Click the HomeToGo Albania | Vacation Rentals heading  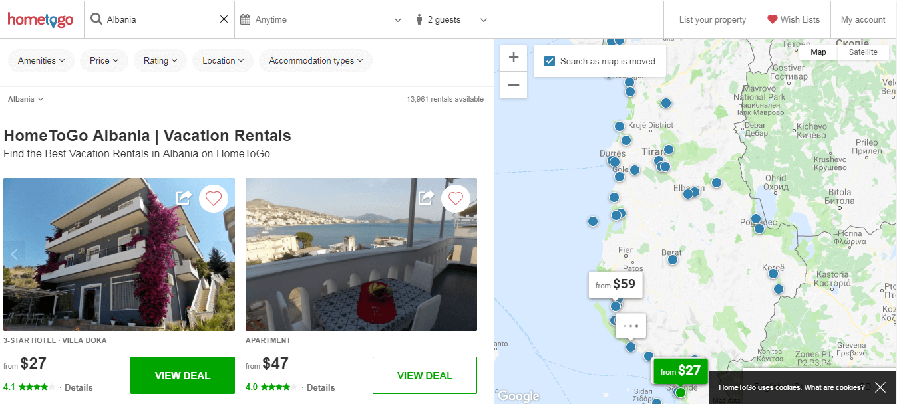(148, 136)
